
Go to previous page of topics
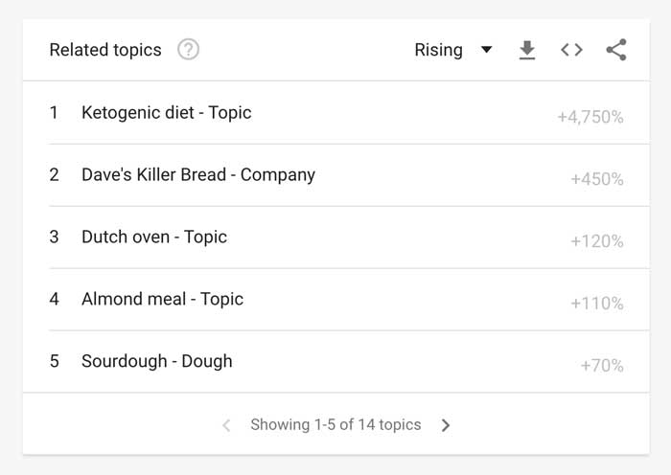[226, 425]
